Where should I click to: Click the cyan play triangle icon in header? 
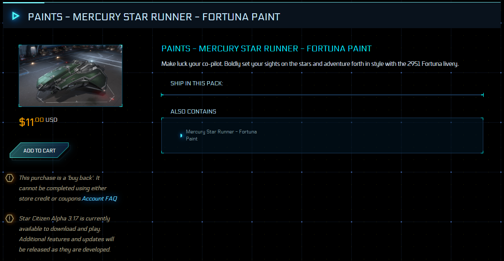tap(16, 16)
